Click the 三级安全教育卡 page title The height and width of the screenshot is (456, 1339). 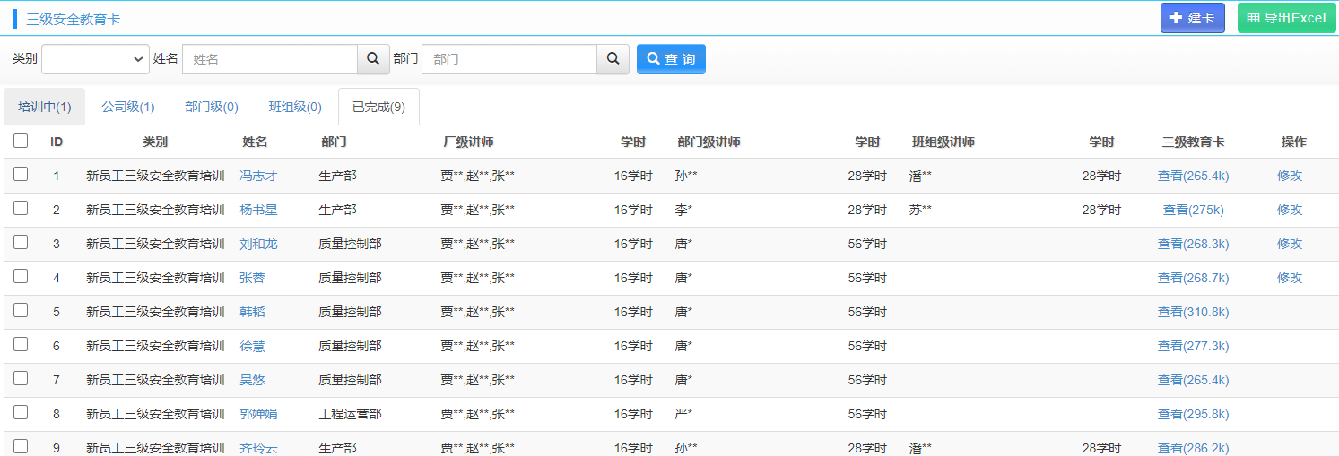click(73, 18)
